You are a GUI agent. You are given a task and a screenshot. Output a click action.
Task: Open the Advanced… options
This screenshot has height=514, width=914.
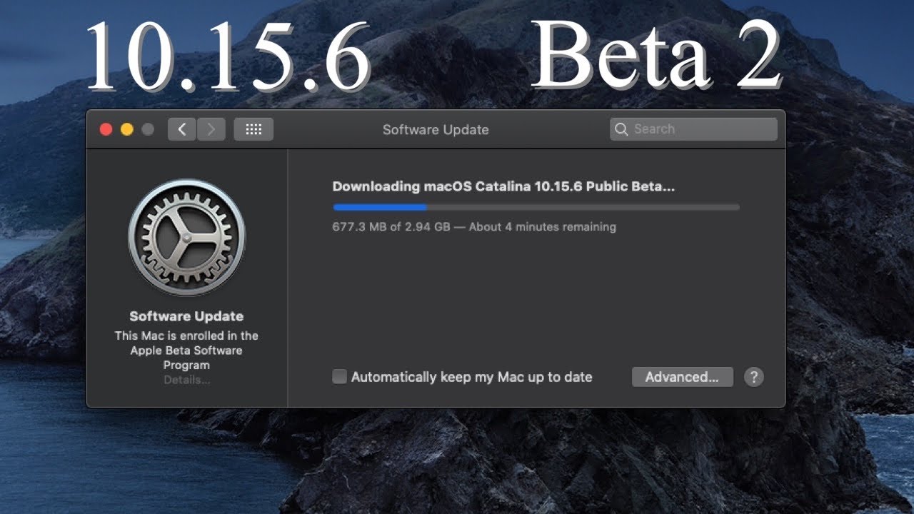(682, 377)
